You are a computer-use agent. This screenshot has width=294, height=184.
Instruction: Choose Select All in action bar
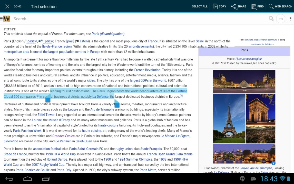pos(200,6)
